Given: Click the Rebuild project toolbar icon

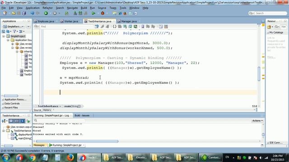Looking at the screenshot, I should [80, 13].
